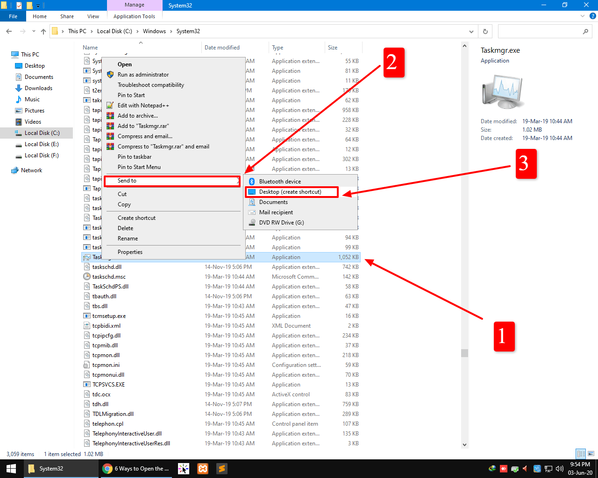
Task: Click the Bluetooth device icon in Send to menu
Action: click(251, 182)
